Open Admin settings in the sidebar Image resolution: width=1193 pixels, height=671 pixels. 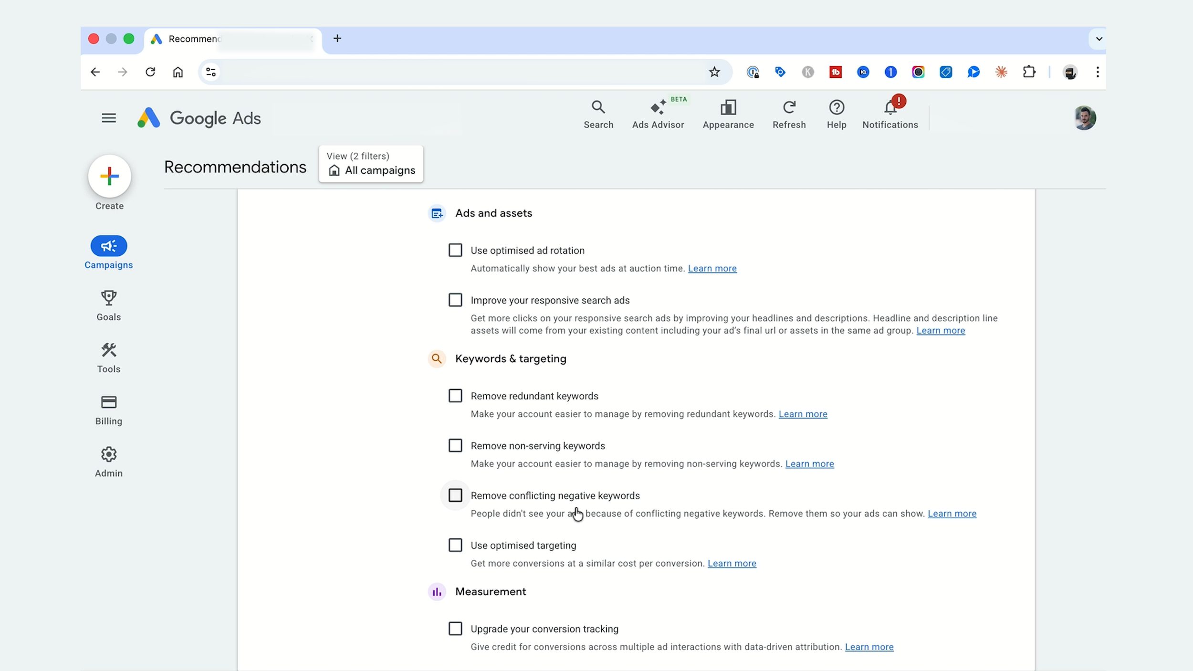pyautogui.click(x=109, y=462)
